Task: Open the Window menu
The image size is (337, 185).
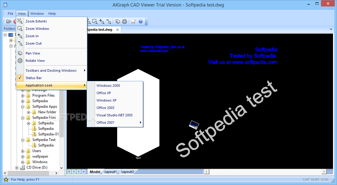Action: pos(37,14)
